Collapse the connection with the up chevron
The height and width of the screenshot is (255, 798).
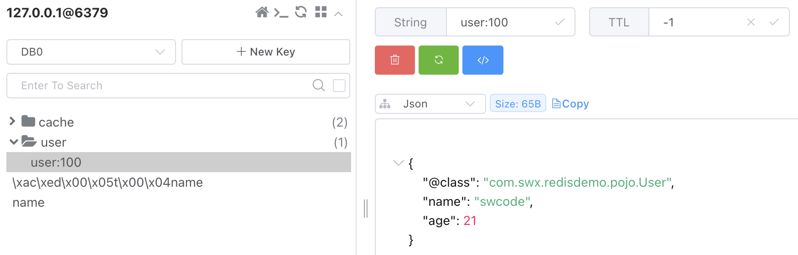click(338, 14)
